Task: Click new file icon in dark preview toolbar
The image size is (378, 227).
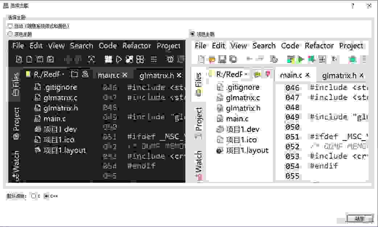Action: tap(19, 59)
